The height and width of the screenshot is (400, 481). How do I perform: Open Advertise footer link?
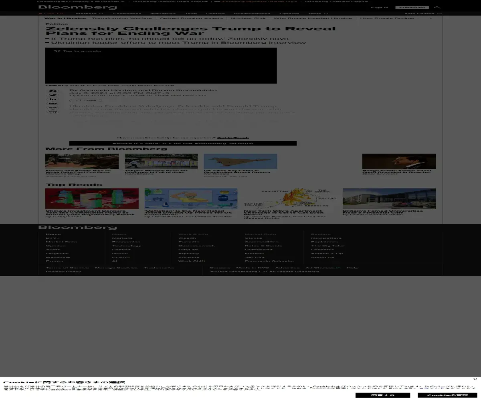click(x=287, y=268)
